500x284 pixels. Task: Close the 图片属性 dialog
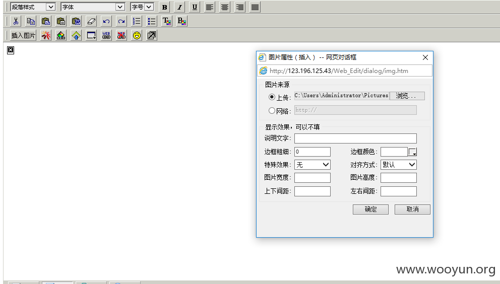[x=425, y=57]
